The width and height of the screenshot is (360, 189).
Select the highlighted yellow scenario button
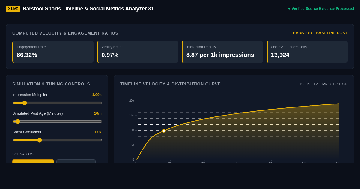click(33, 161)
